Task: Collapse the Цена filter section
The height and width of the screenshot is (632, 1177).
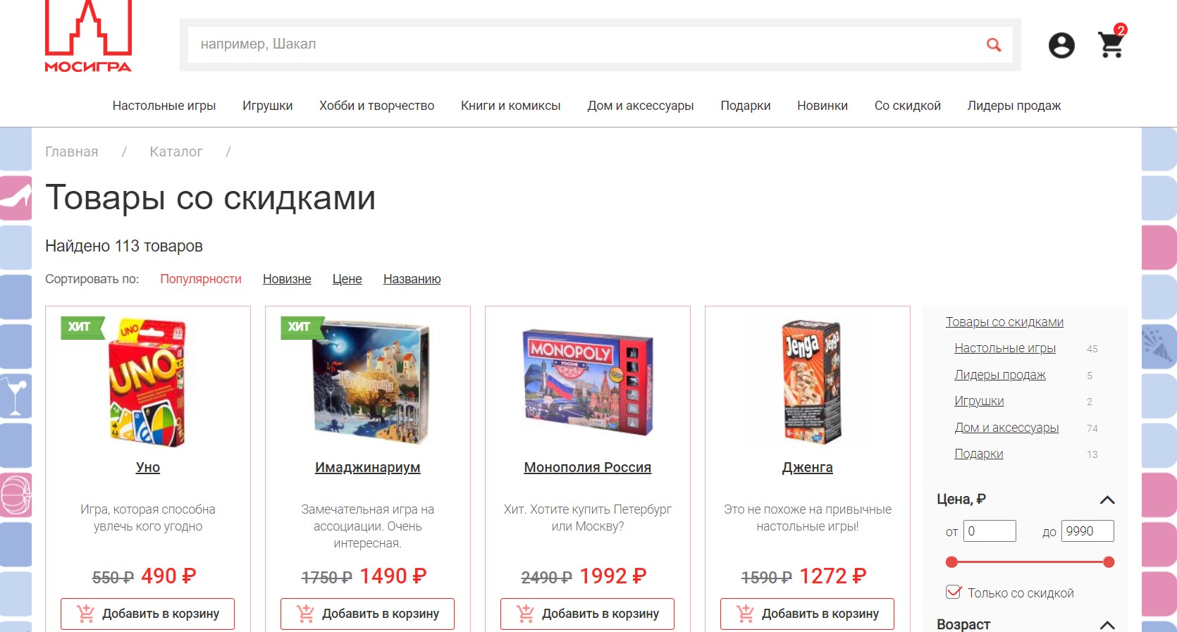Action: 1107,500
